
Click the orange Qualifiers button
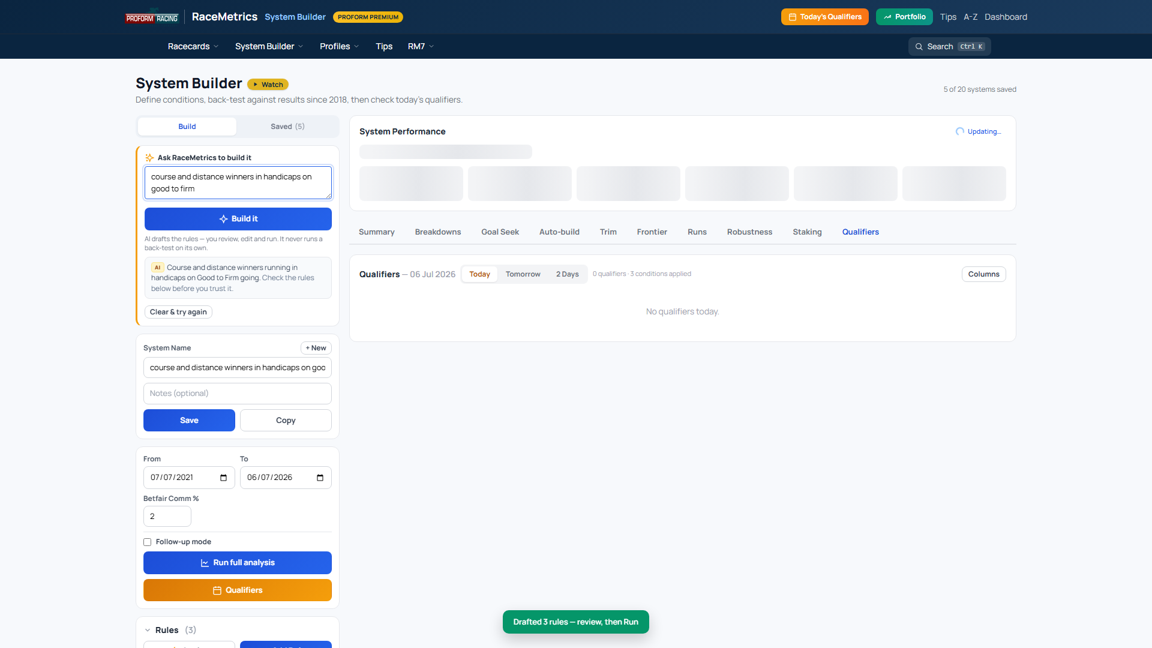238,590
